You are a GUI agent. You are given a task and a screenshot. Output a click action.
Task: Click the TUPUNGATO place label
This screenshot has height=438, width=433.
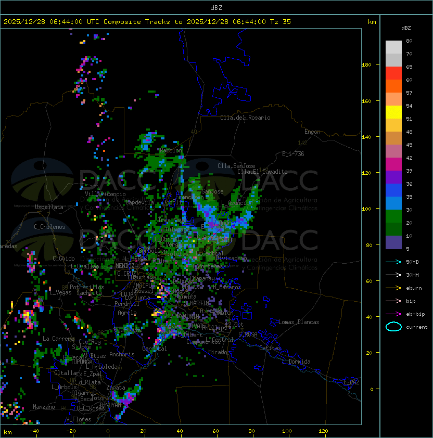[85, 362]
